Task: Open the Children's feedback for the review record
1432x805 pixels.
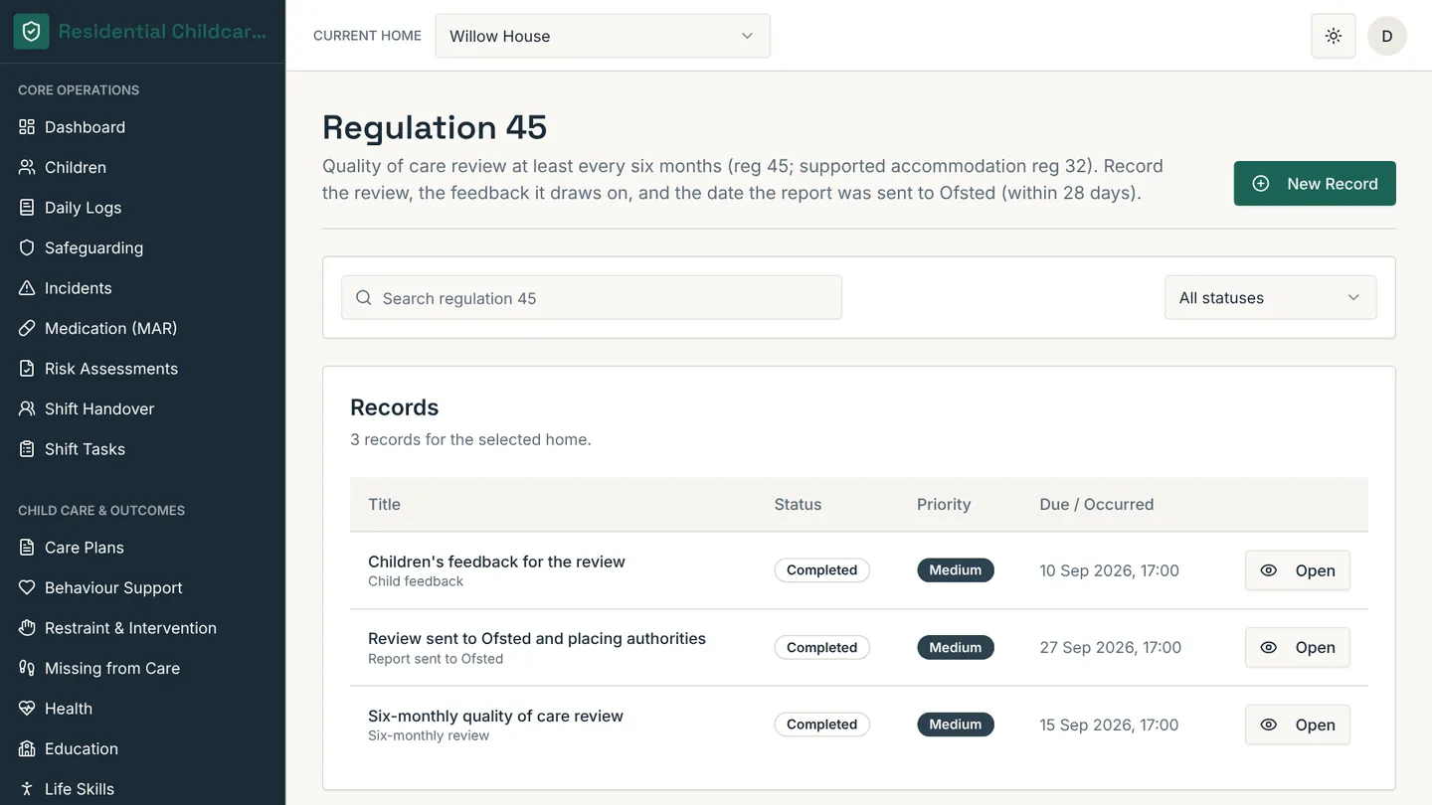Action: pyautogui.click(x=1297, y=570)
